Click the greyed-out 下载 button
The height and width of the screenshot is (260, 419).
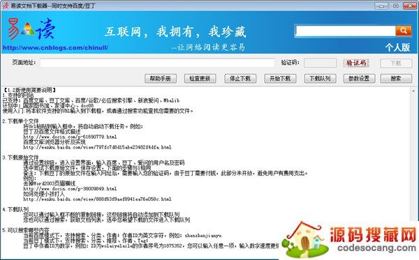click(x=396, y=63)
